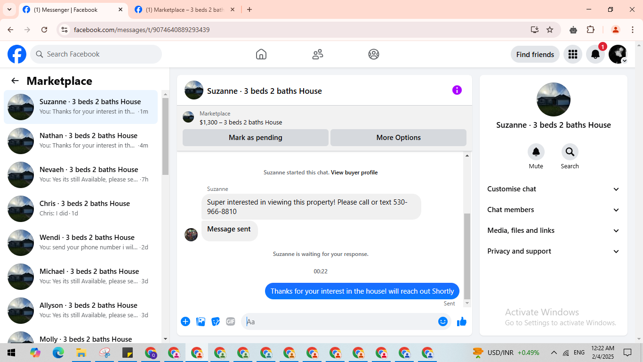Switch to the Marketplace – 3 beds tab
The width and height of the screenshot is (643, 362).
click(186, 10)
